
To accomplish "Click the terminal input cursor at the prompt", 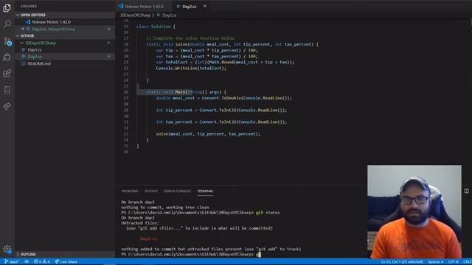I will (x=259, y=255).
